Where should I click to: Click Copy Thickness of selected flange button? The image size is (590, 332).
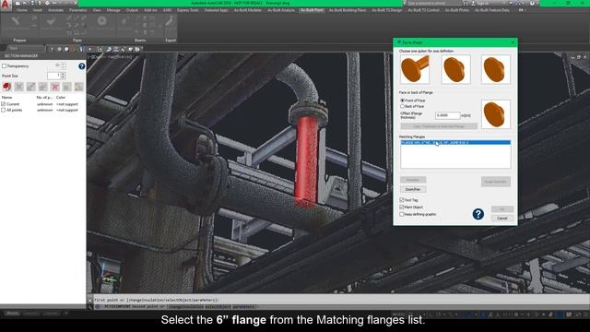point(439,126)
